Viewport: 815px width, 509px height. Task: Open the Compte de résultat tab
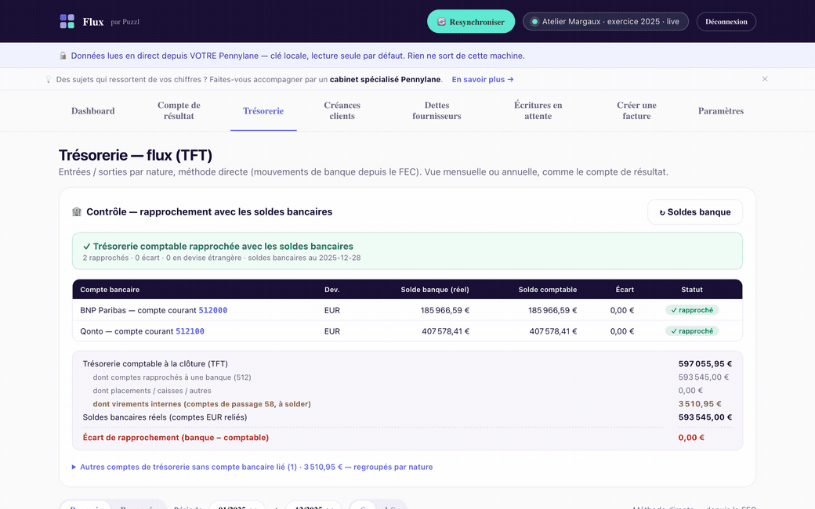pyautogui.click(x=179, y=110)
